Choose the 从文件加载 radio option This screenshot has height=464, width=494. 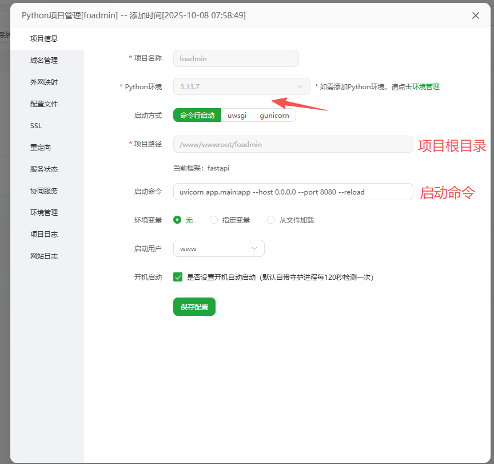pos(271,220)
